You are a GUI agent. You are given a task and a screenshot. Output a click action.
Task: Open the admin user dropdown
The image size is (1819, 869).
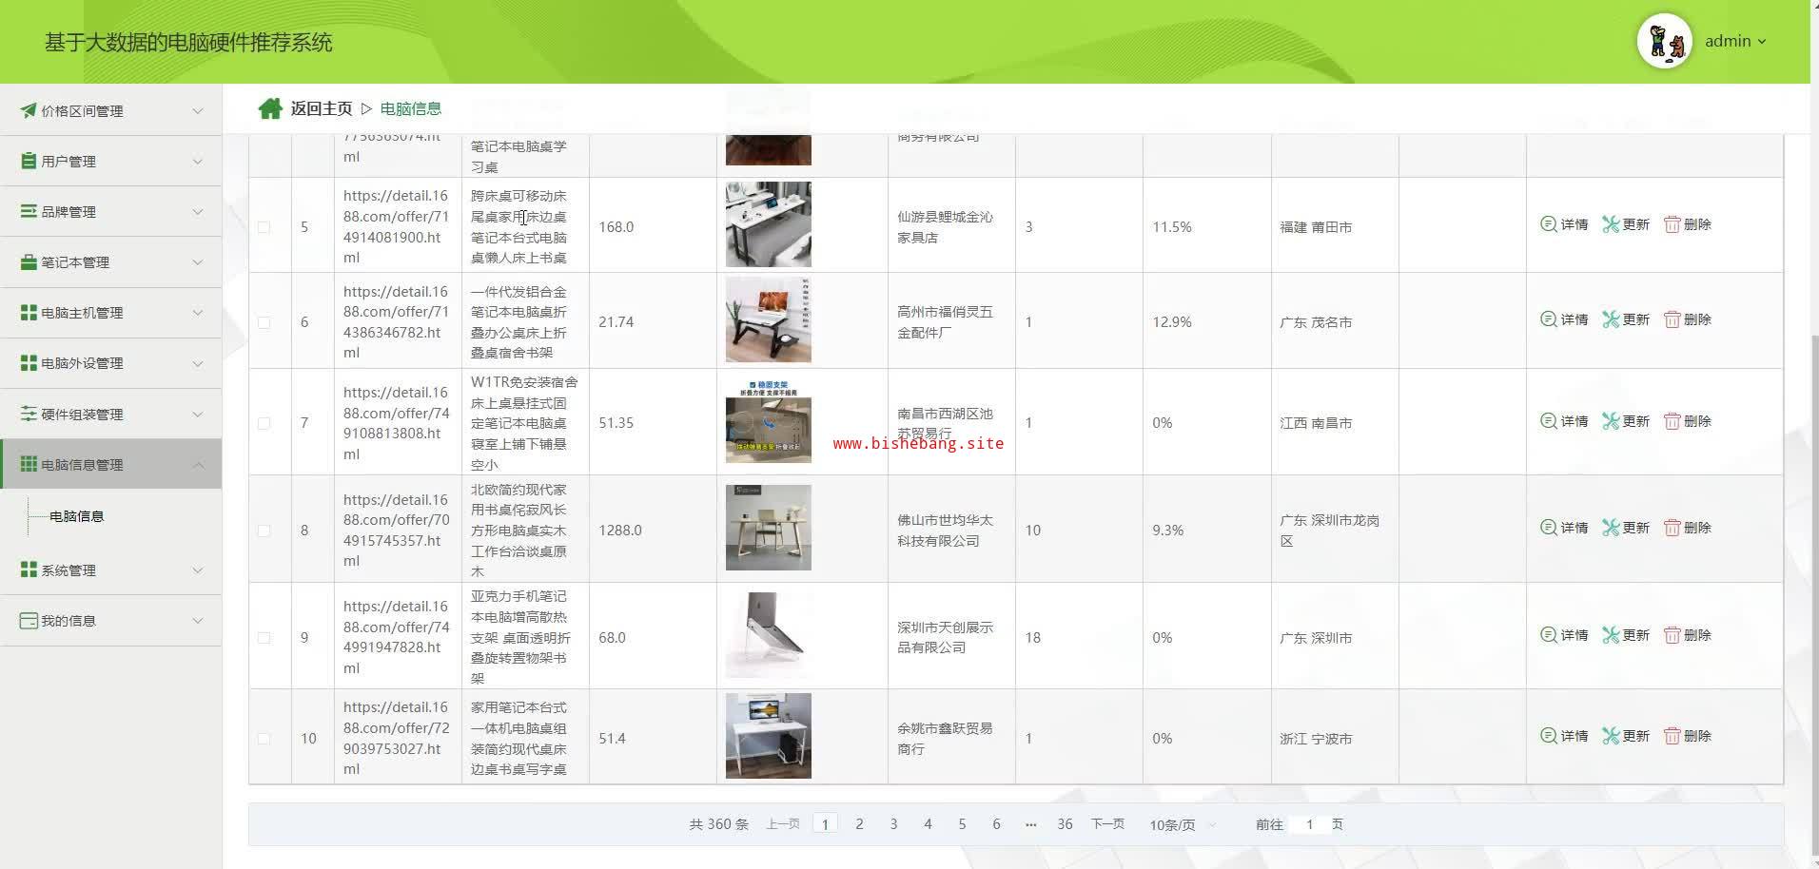pos(1735,42)
